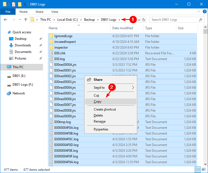This screenshot has height=173, width=208.
Task: Click the Back navigation arrow
Action: (5, 20)
